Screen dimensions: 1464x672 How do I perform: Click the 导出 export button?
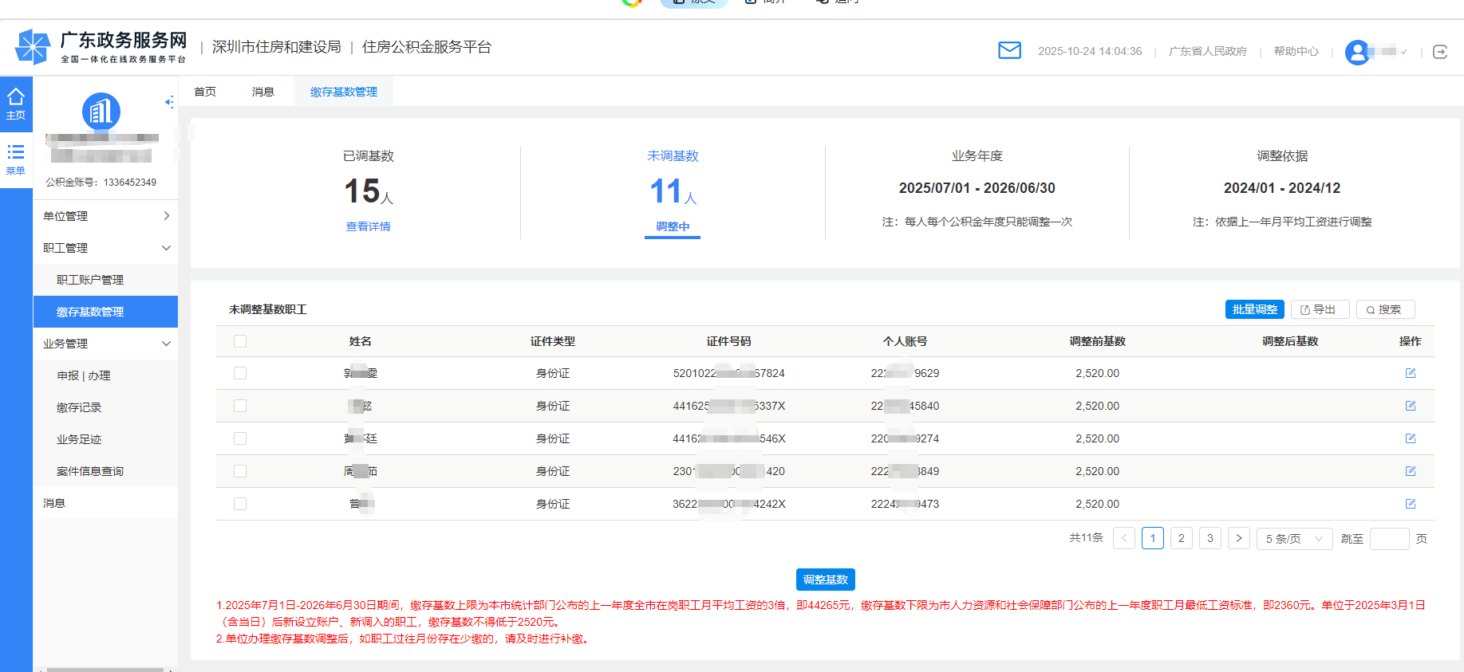[1320, 309]
